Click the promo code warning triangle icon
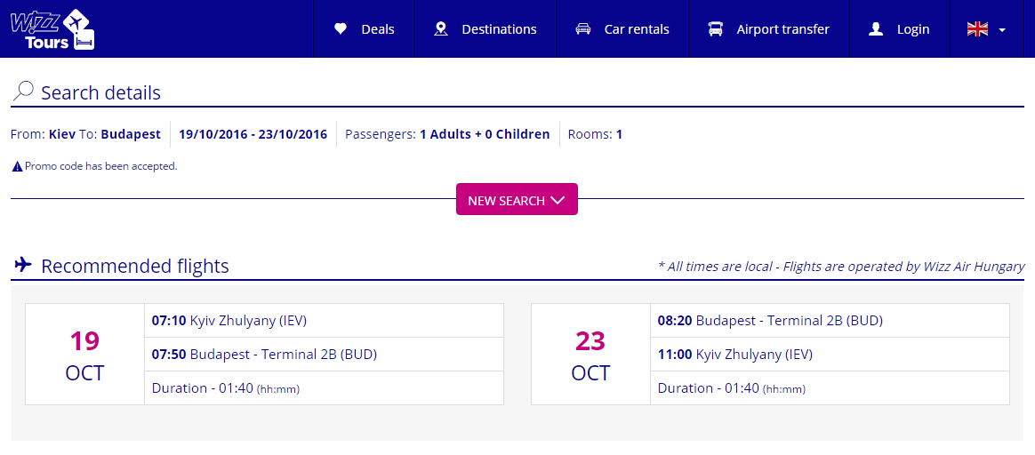Screen dimensions: 1035x455 (18, 167)
